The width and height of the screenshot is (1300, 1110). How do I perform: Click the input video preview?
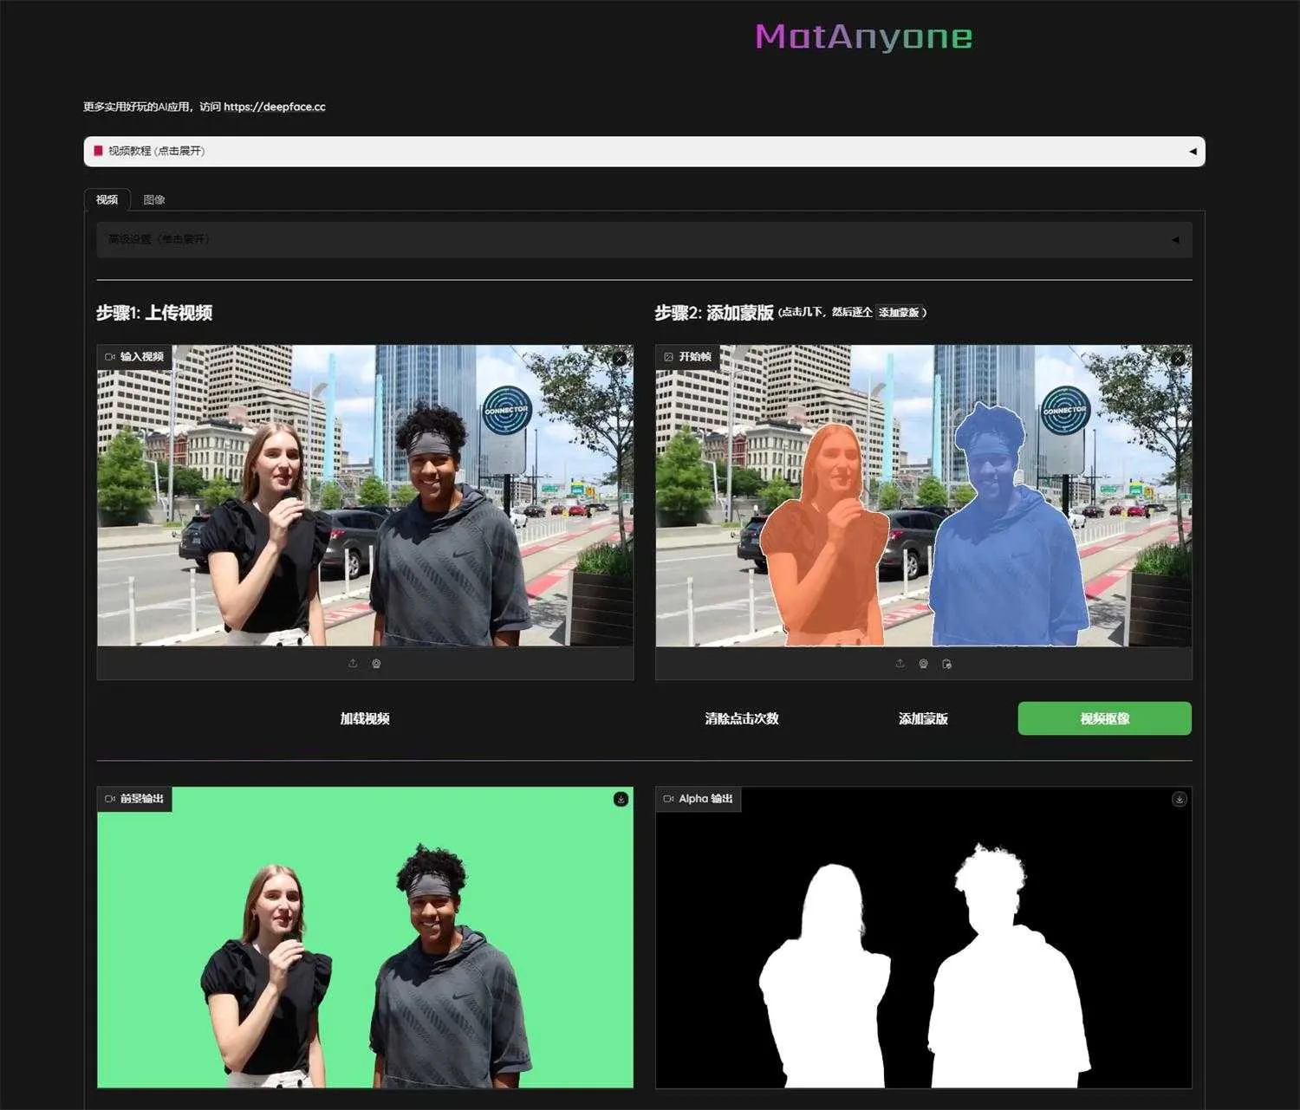pos(365,496)
